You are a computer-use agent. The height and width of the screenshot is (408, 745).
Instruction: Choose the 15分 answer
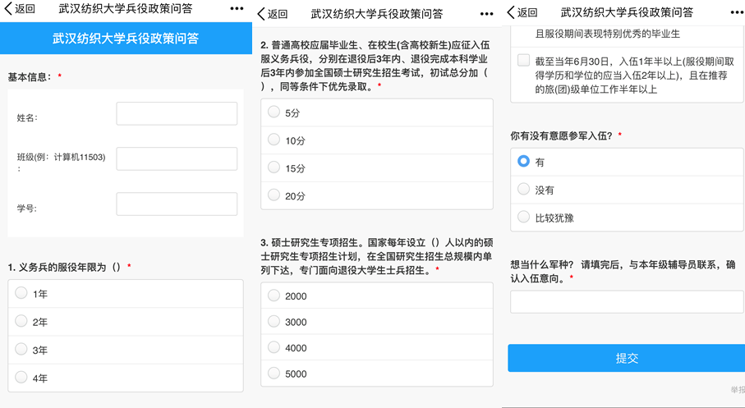[x=377, y=168]
